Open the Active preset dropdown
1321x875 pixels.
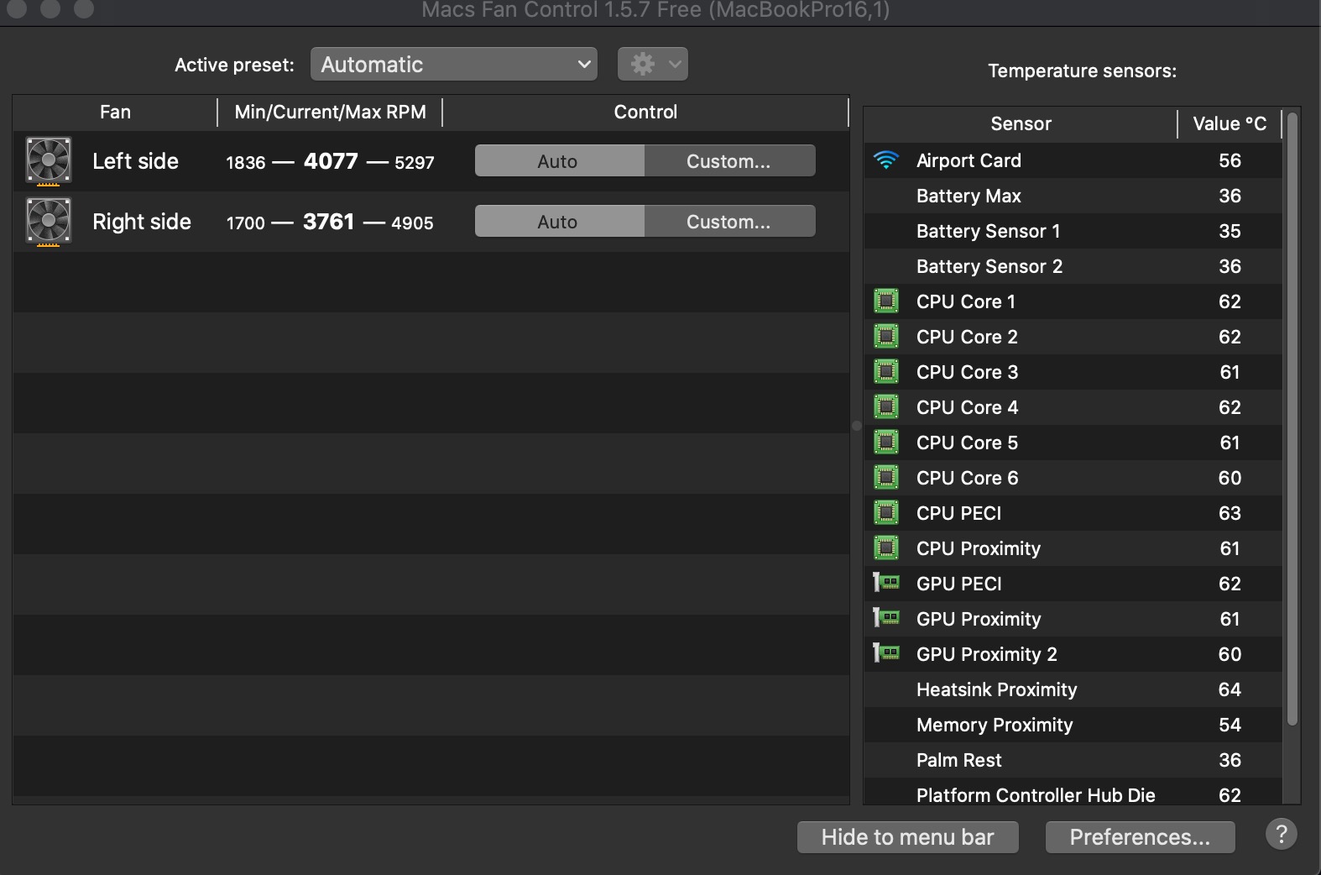(x=454, y=64)
